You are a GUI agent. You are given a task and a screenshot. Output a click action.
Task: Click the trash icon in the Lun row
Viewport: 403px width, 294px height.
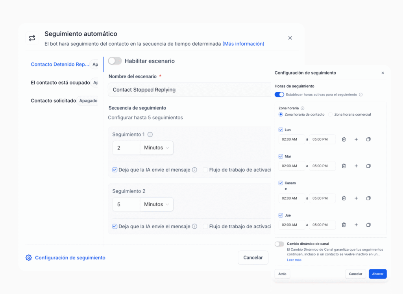click(344, 139)
